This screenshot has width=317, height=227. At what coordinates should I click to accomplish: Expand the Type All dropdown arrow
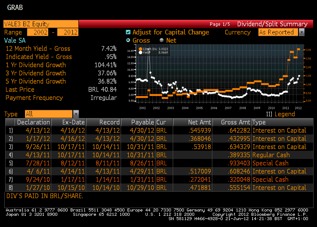pos(76,114)
